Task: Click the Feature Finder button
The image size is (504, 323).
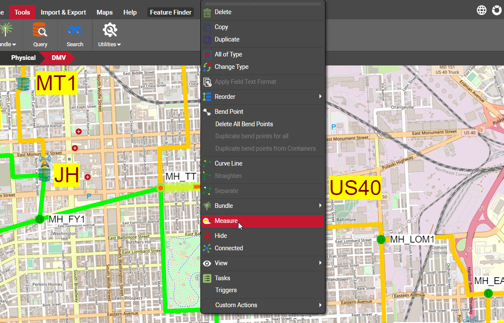Action: click(170, 12)
